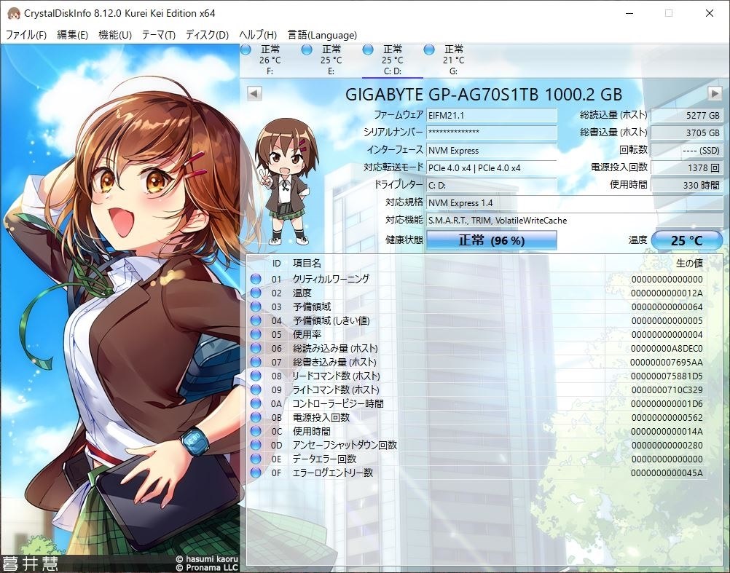This screenshot has height=573, width=730.
Task: Click the シリアルナンバー masked field
Action: coord(492,132)
